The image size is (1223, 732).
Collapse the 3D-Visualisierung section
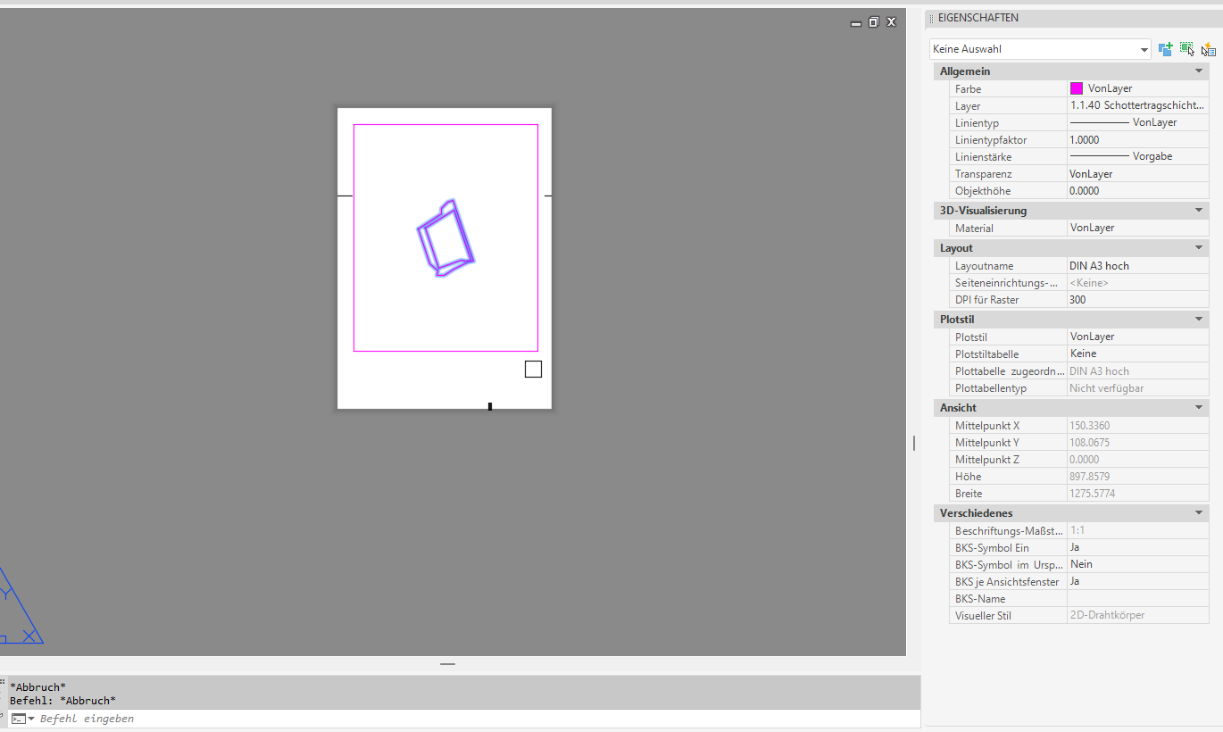[x=1199, y=211]
